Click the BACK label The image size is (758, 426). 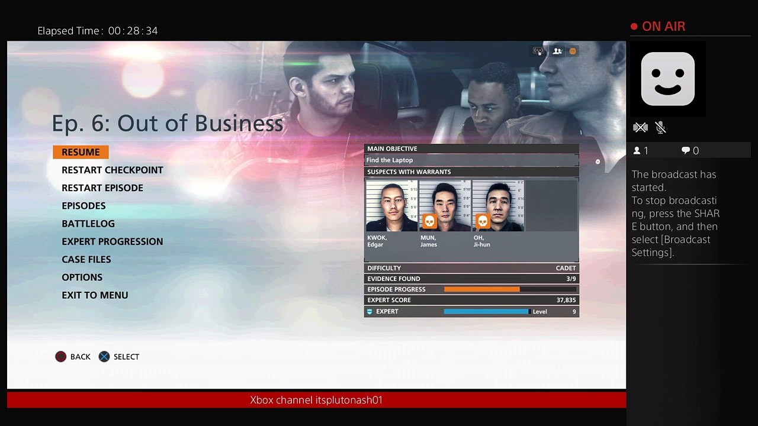(x=81, y=357)
